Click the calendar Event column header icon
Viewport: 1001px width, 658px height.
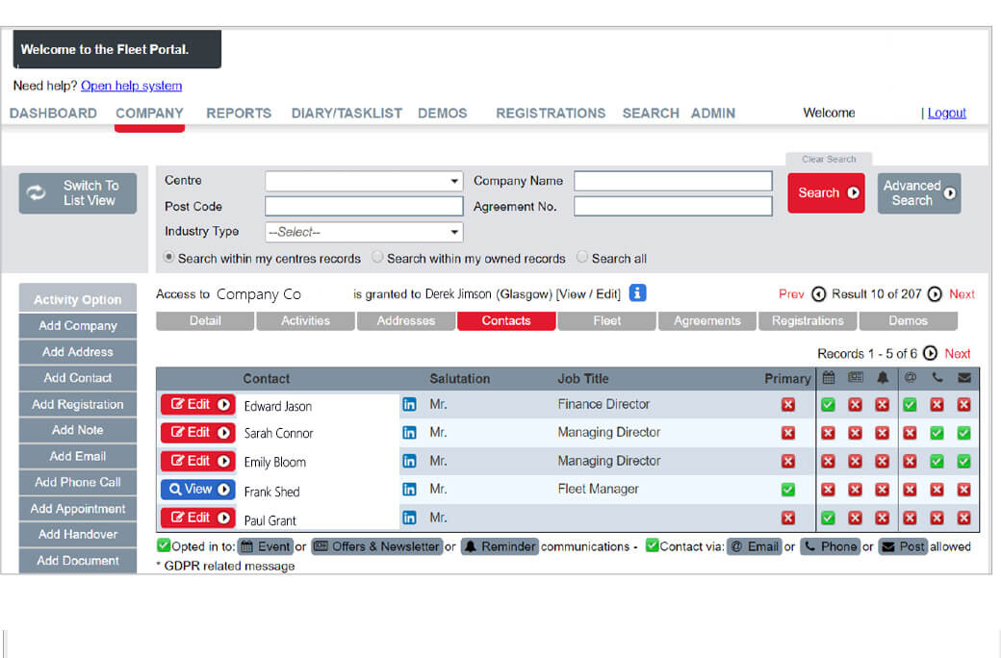pyautogui.click(x=828, y=378)
